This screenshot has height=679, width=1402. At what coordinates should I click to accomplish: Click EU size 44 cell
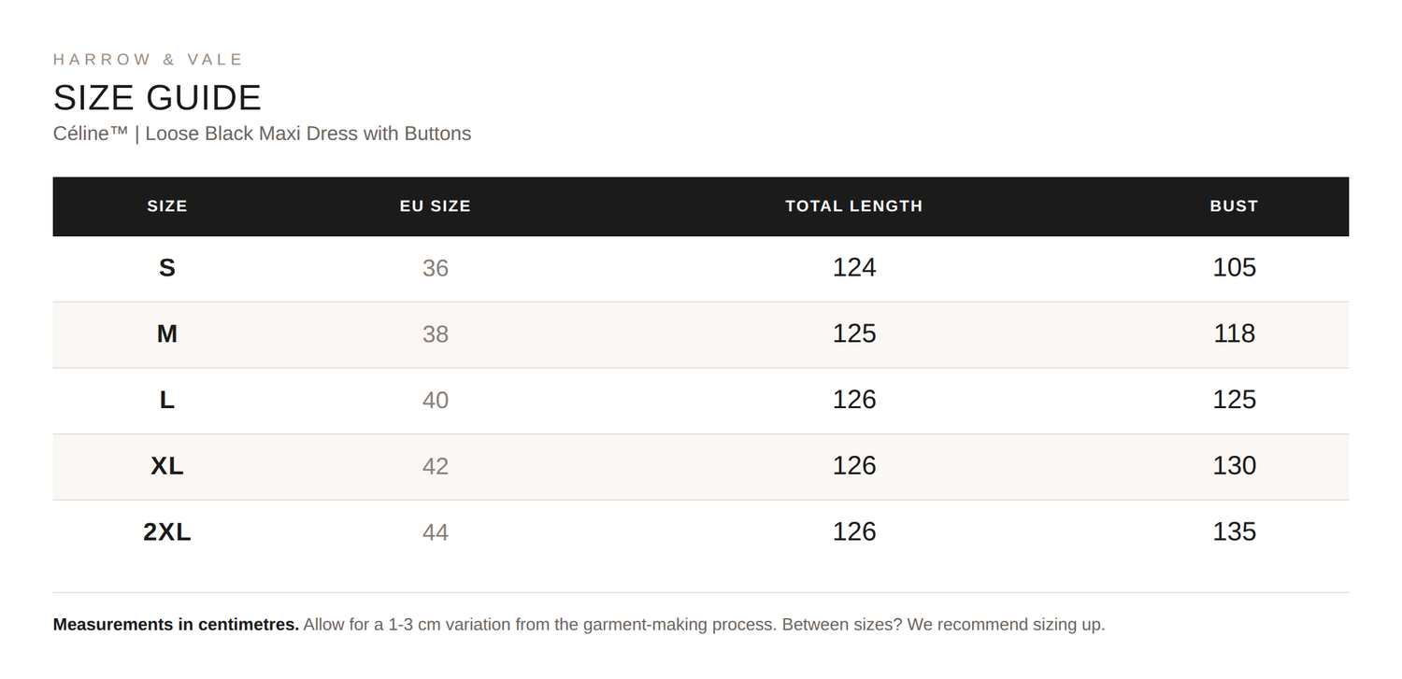436,532
